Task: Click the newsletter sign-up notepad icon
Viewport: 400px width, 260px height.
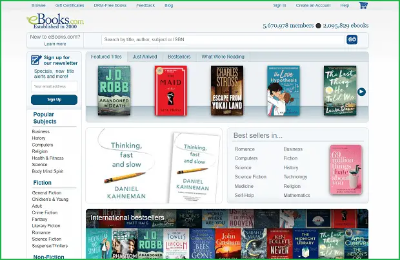Action: point(36,60)
